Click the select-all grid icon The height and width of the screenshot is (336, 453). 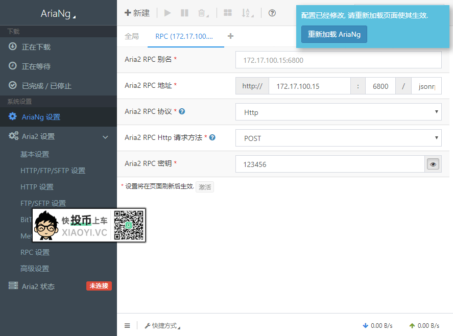click(x=228, y=13)
